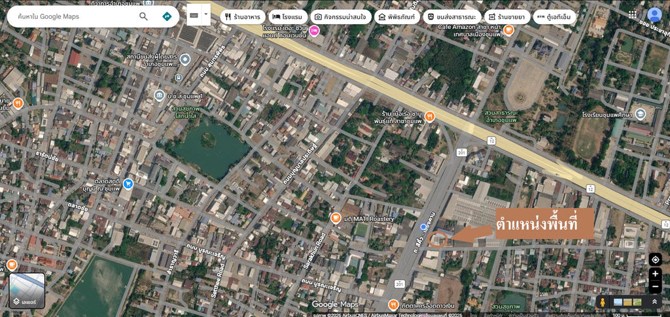670x317 pixels.
Task: Click the MATI Roastery cafe marker
Action: click(336, 218)
